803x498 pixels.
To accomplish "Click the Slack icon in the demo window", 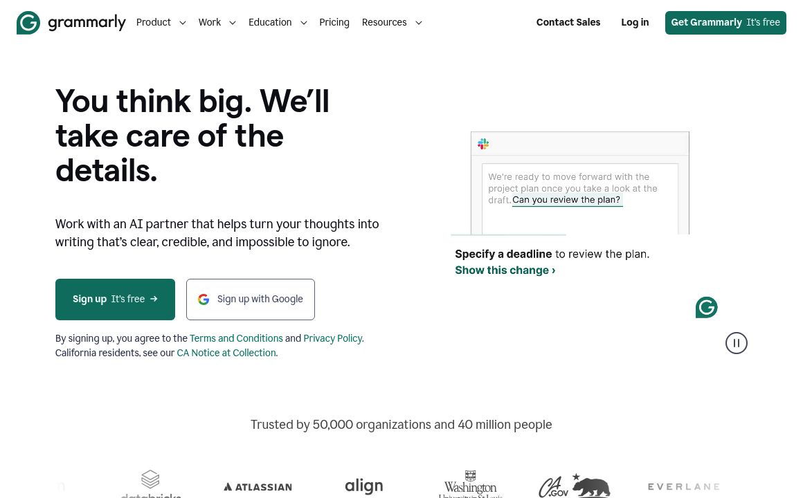I will (482, 144).
